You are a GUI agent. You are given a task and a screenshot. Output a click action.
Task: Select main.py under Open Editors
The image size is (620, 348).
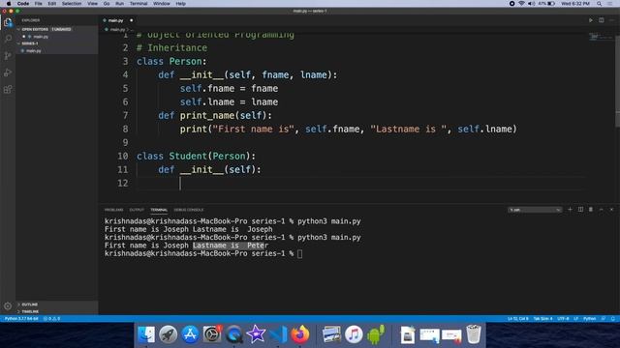point(41,37)
